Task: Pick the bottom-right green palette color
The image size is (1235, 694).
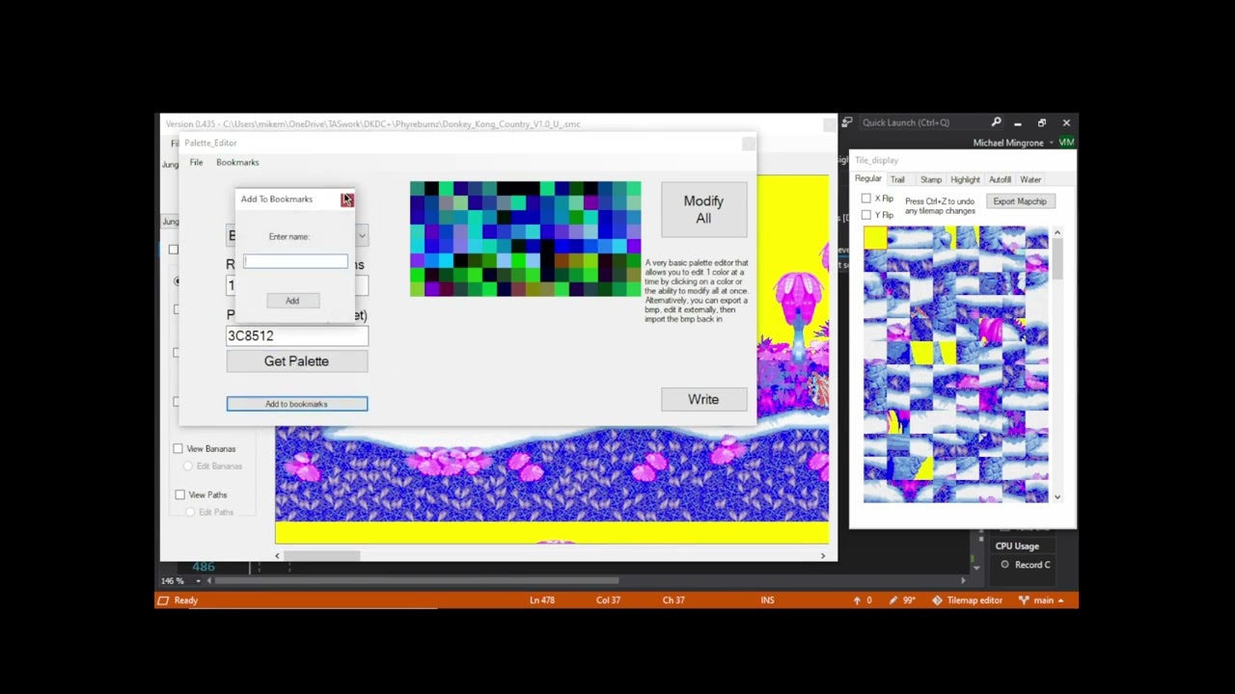Action: 634,289
